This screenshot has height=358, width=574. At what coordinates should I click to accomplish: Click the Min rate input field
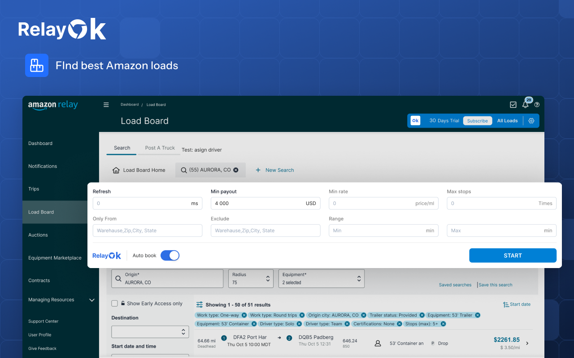pyautogui.click(x=383, y=203)
